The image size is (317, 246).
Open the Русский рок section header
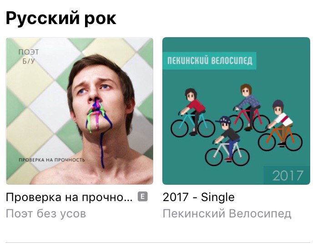(61, 19)
